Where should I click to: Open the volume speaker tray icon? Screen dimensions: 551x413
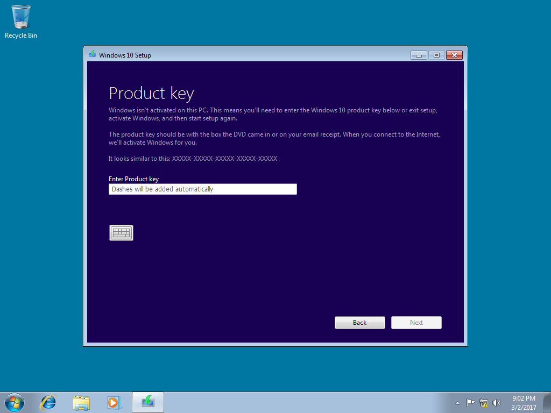497,403
